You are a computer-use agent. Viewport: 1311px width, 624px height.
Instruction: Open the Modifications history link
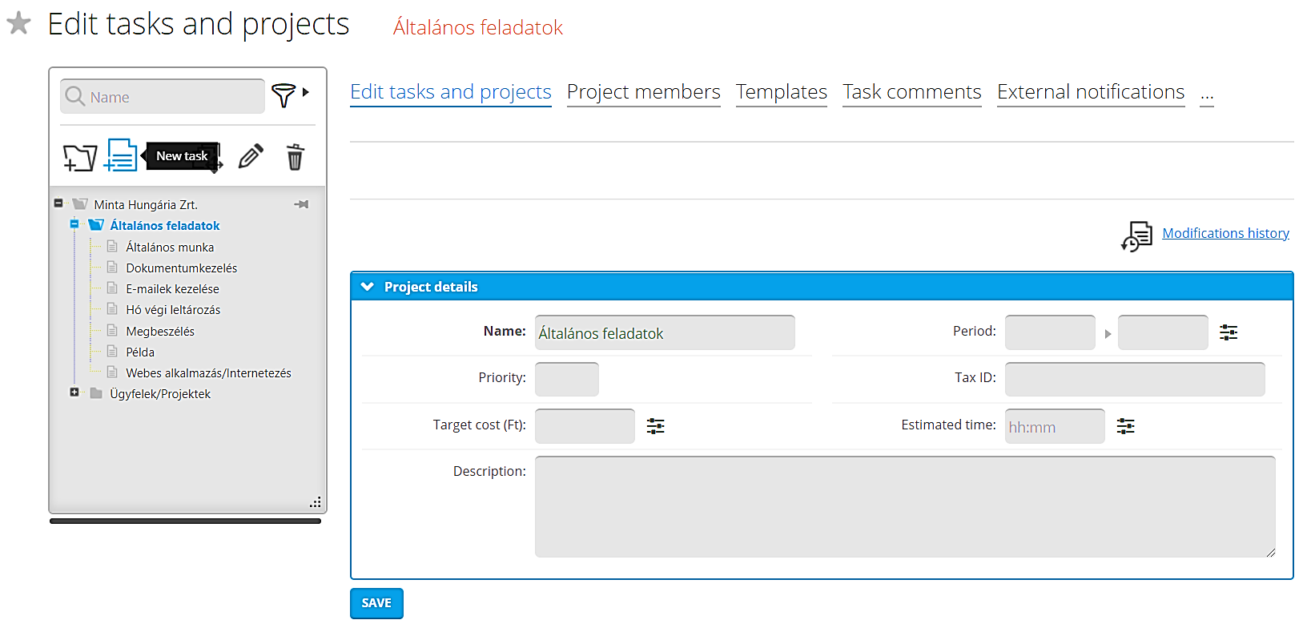click(x=1225, y=233)
